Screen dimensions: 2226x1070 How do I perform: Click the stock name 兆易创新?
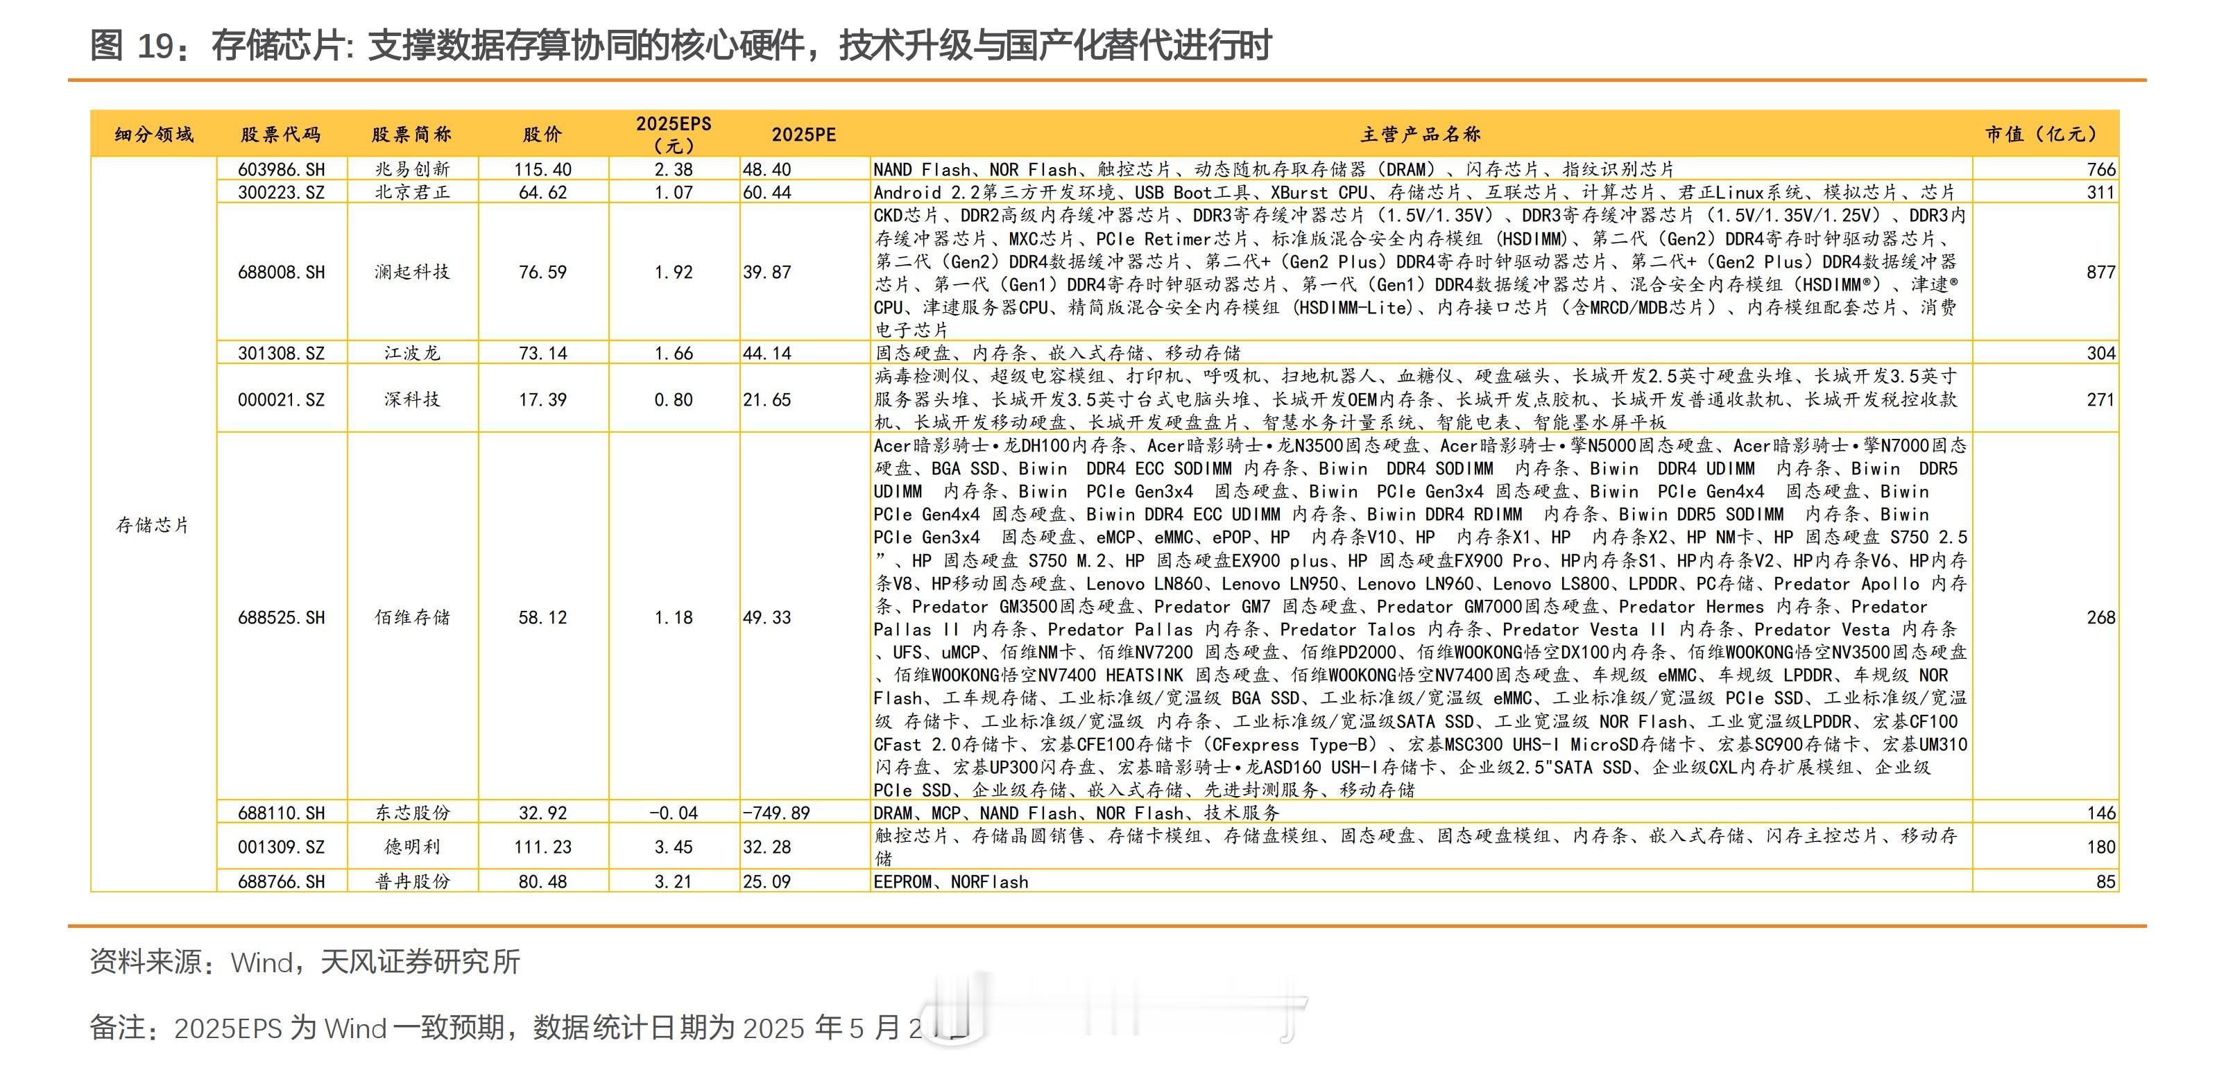pyautogui.click(x=412, y=169)
